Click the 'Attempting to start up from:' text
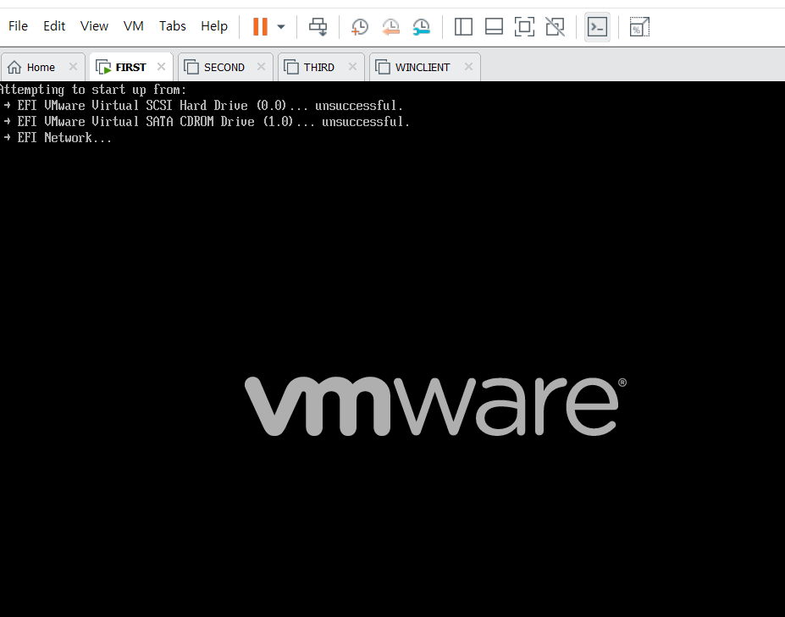The width and height of the screenshot is (785, 617). tap(93, 90)
